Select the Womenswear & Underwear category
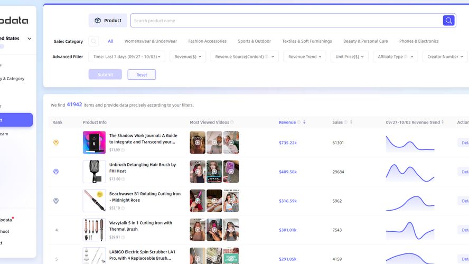This screenshot has height=264, width=469. pos(151,41)
